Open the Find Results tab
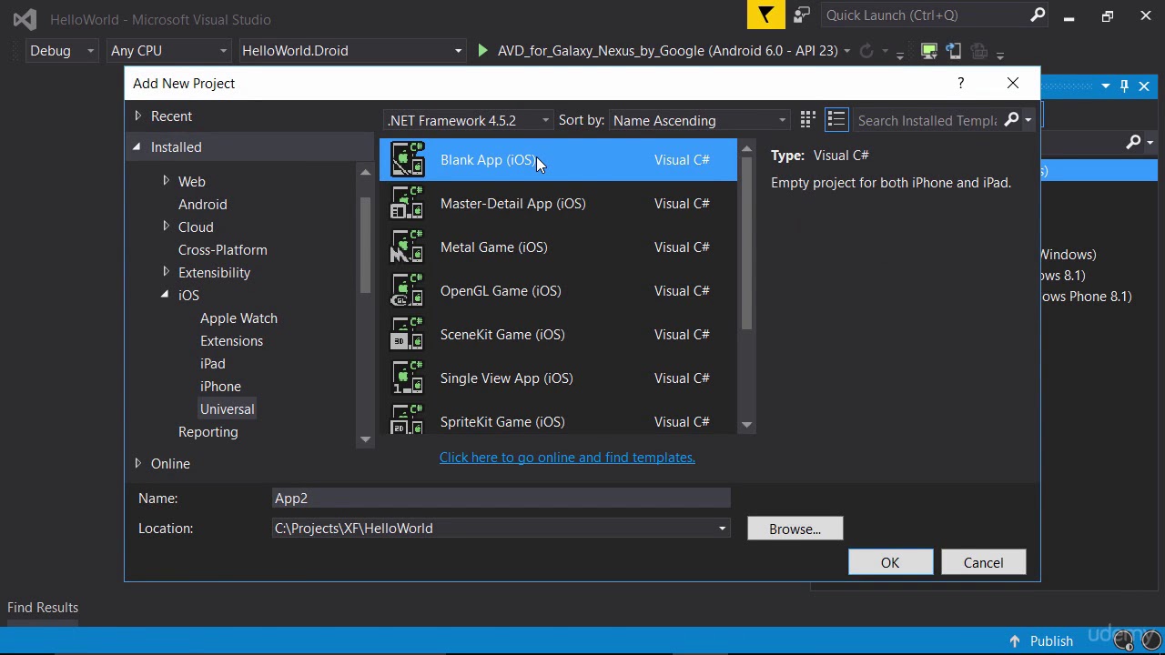1165x655 pixels. 43,608
